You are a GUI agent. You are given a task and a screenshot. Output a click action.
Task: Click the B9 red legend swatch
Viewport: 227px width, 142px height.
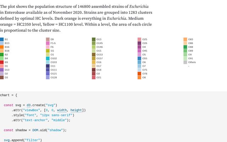[x=2, y=62]
